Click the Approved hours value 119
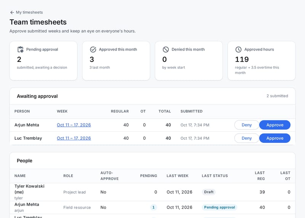 point(242,59)
